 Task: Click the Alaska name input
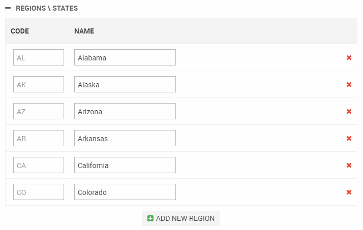click(125, 85)
